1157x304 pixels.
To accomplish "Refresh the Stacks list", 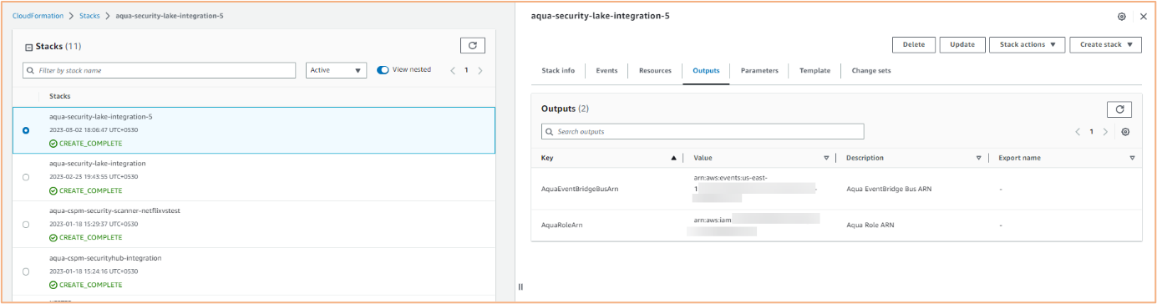I will pos(473,46).
